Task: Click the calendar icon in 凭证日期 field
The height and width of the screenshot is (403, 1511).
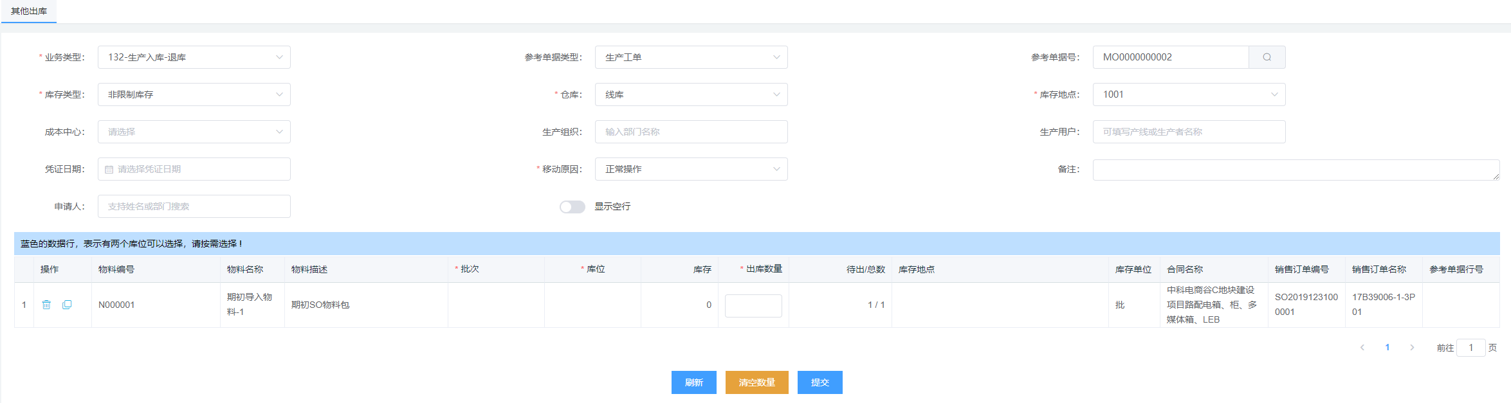Action: click(x=109, y=170)
